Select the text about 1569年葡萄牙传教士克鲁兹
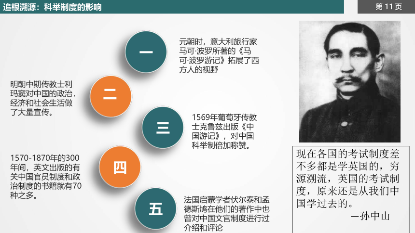 (224, 131)
